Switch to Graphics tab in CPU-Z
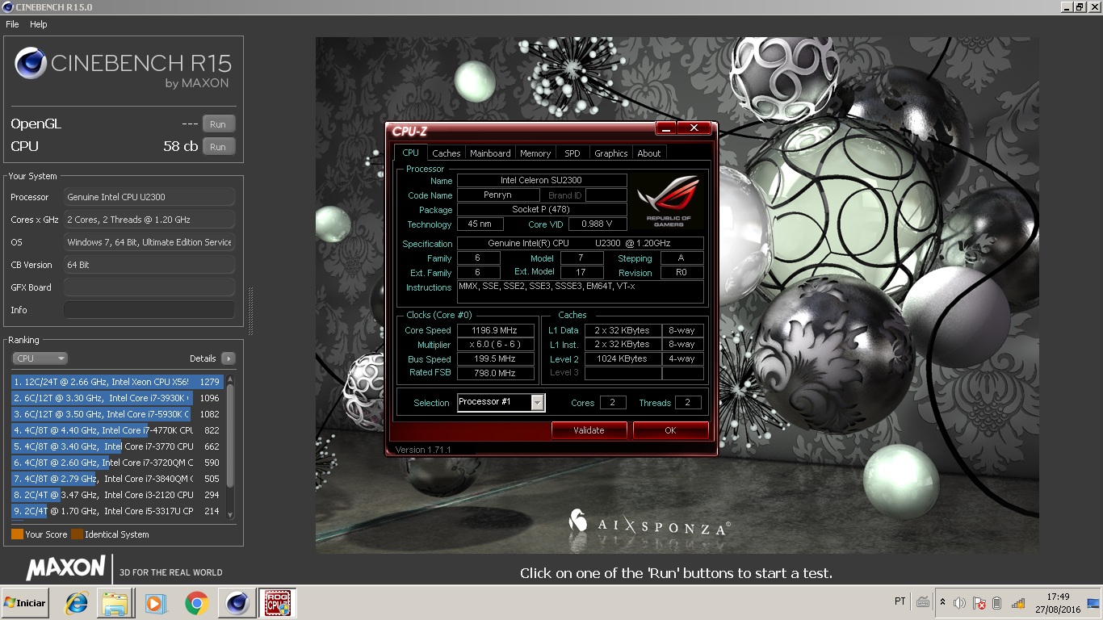1103x620 pixels. tap(611, 153)
